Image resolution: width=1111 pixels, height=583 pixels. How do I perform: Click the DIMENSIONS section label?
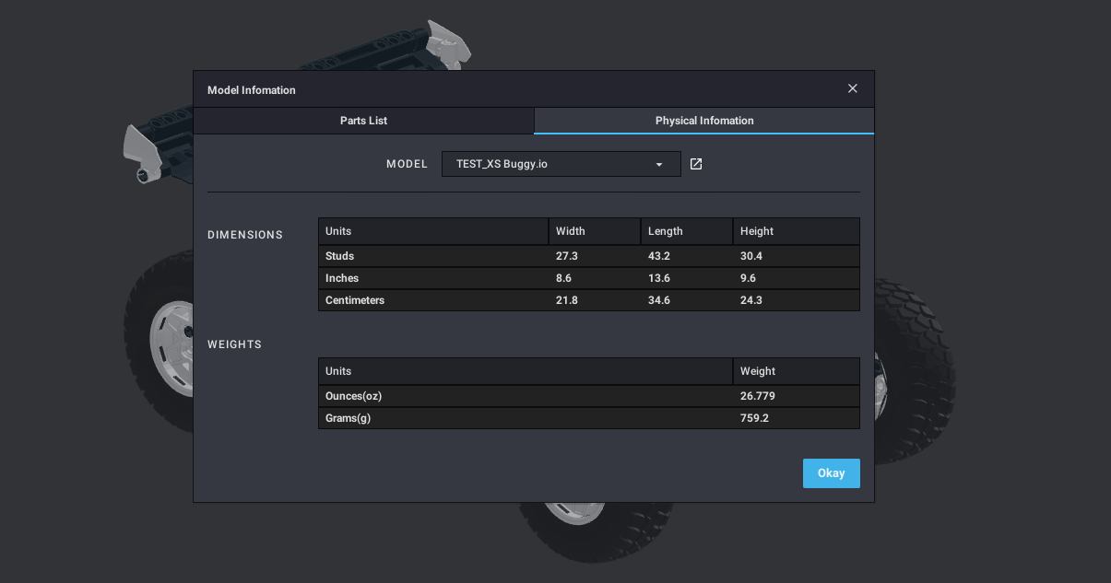point(245,235)
